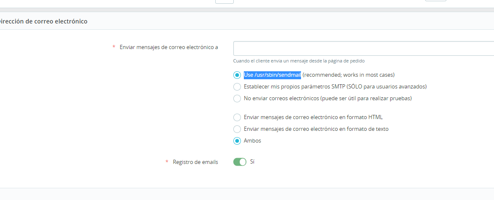Click the Dirección de correo electrónico heading
Image resolution: width=494 pixels, height=200 pixels.
tap(43, 21)
